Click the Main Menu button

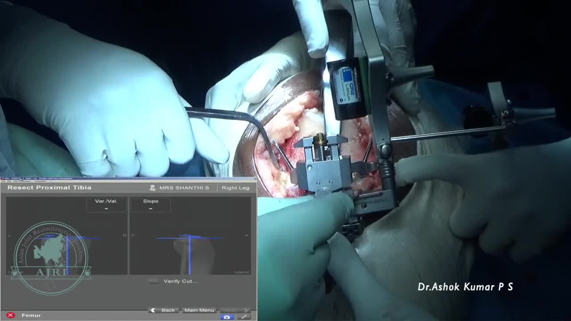199,310
